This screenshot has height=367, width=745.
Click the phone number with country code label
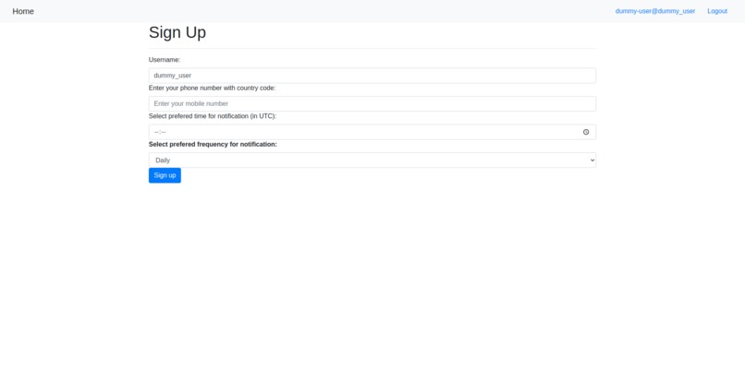coord(212,89)
